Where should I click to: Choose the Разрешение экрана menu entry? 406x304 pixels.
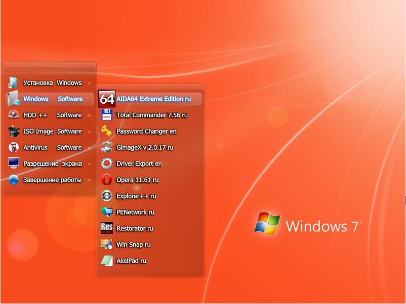pyautogui.click(x=50, y=163)
